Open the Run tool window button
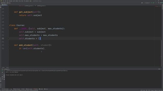Image resolution: width=163 pixels, height=91 pixels. tap(11, 89)
